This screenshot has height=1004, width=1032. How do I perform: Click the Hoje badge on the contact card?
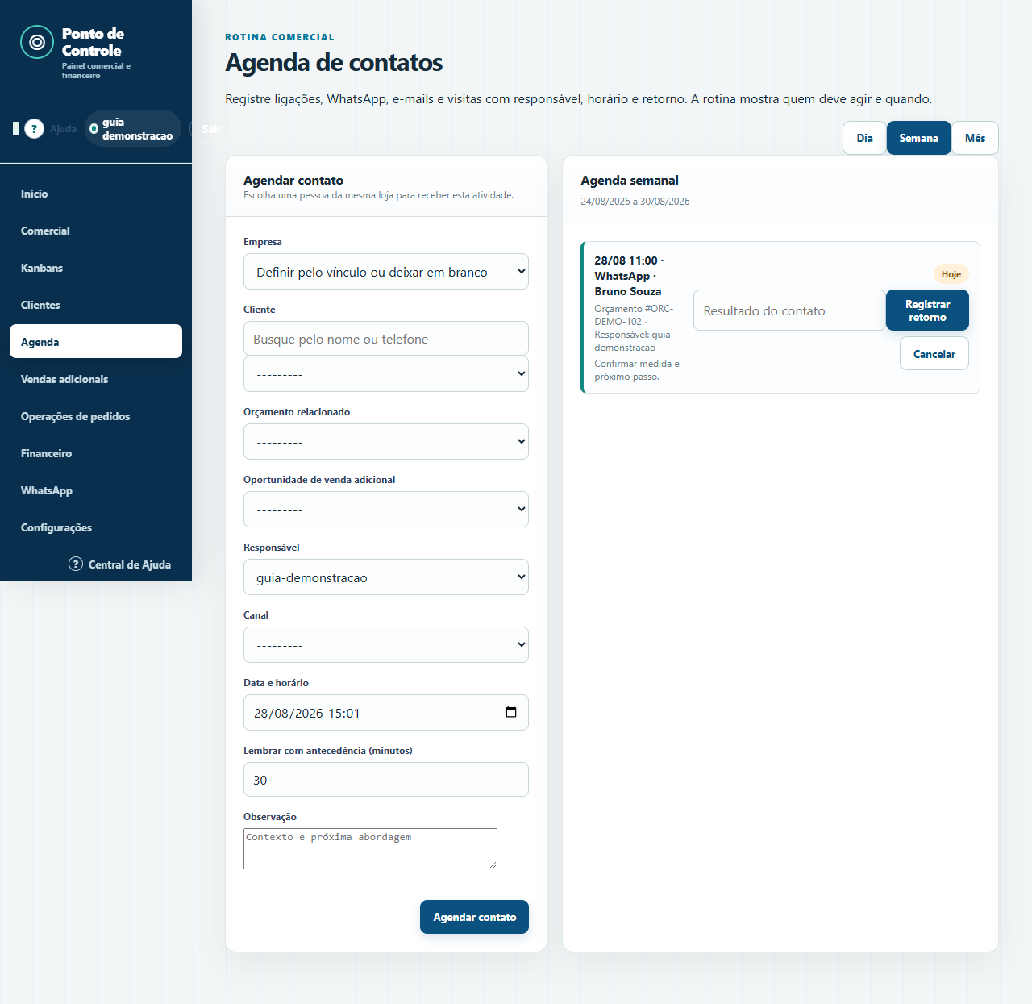(x=951, y=274)
